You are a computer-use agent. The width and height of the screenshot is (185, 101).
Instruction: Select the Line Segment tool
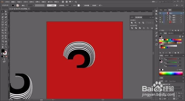tap(6, 20)
